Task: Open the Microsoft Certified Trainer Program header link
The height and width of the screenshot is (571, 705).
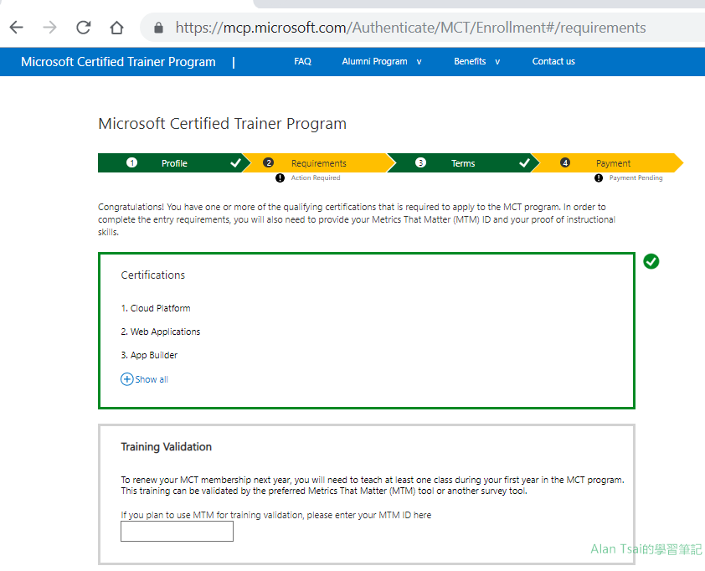Action: click(118, 62)
